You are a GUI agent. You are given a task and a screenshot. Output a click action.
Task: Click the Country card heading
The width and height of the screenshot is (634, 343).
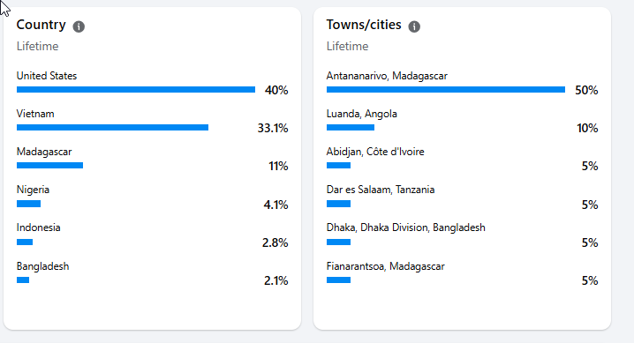click(42, 25)
